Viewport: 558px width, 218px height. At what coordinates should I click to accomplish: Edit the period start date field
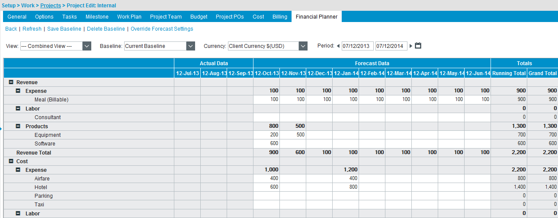(357, 46)
